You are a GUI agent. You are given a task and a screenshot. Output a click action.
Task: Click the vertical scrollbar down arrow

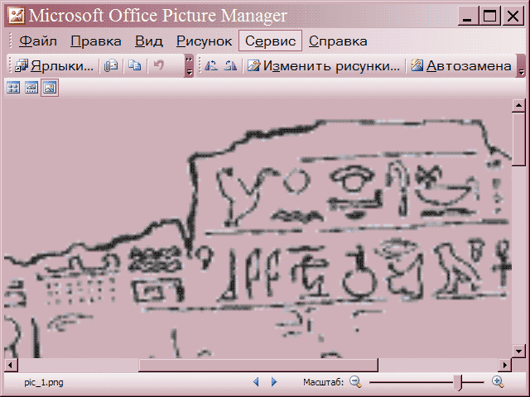(519, 351)
